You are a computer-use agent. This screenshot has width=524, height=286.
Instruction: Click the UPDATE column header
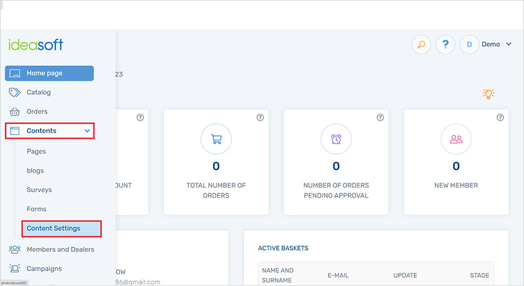point(406,275)
